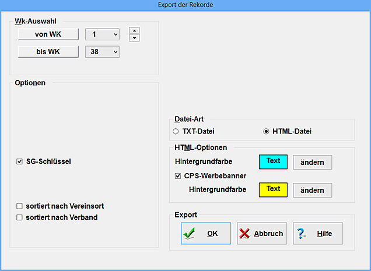The height and width of the screenshot is (271, 371).
Task: Toggle the SG-Schlüssel checkbox
Action: [20, 161]
